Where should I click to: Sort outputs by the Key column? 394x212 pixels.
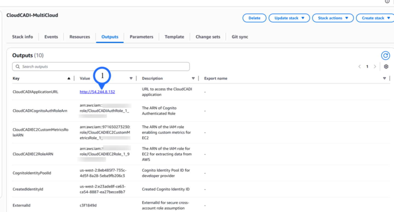tap(69, 78)
